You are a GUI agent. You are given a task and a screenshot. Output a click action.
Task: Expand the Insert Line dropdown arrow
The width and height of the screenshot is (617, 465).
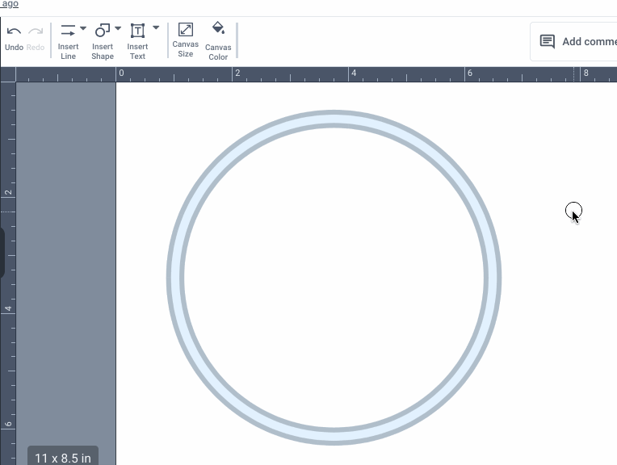tap(83, 29)
